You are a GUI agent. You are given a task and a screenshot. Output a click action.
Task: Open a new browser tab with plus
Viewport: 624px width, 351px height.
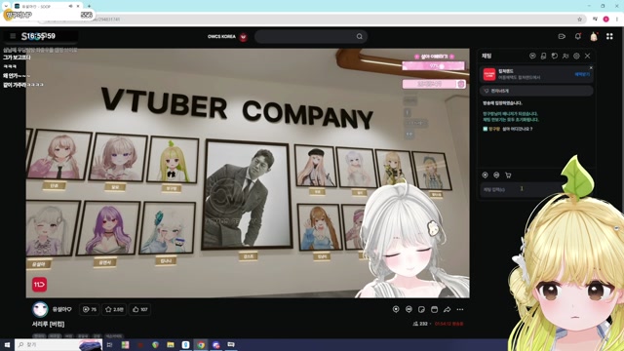[x=89, y=7]
